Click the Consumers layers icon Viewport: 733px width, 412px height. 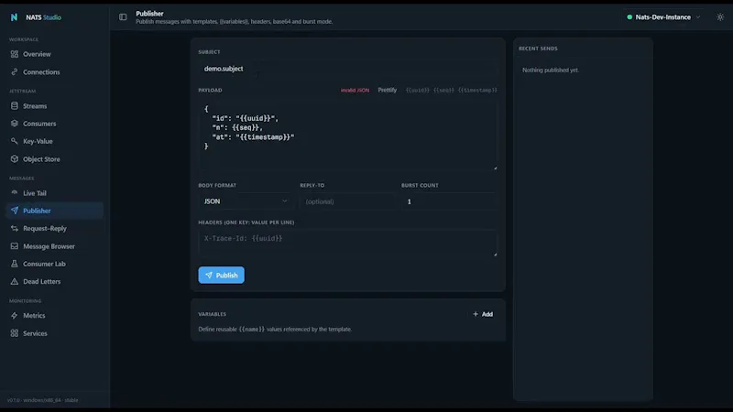point(15,124)
